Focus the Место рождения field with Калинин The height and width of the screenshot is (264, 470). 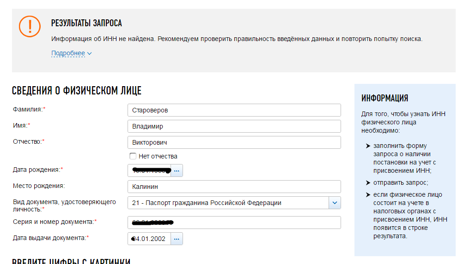click(x=234, y=187)
